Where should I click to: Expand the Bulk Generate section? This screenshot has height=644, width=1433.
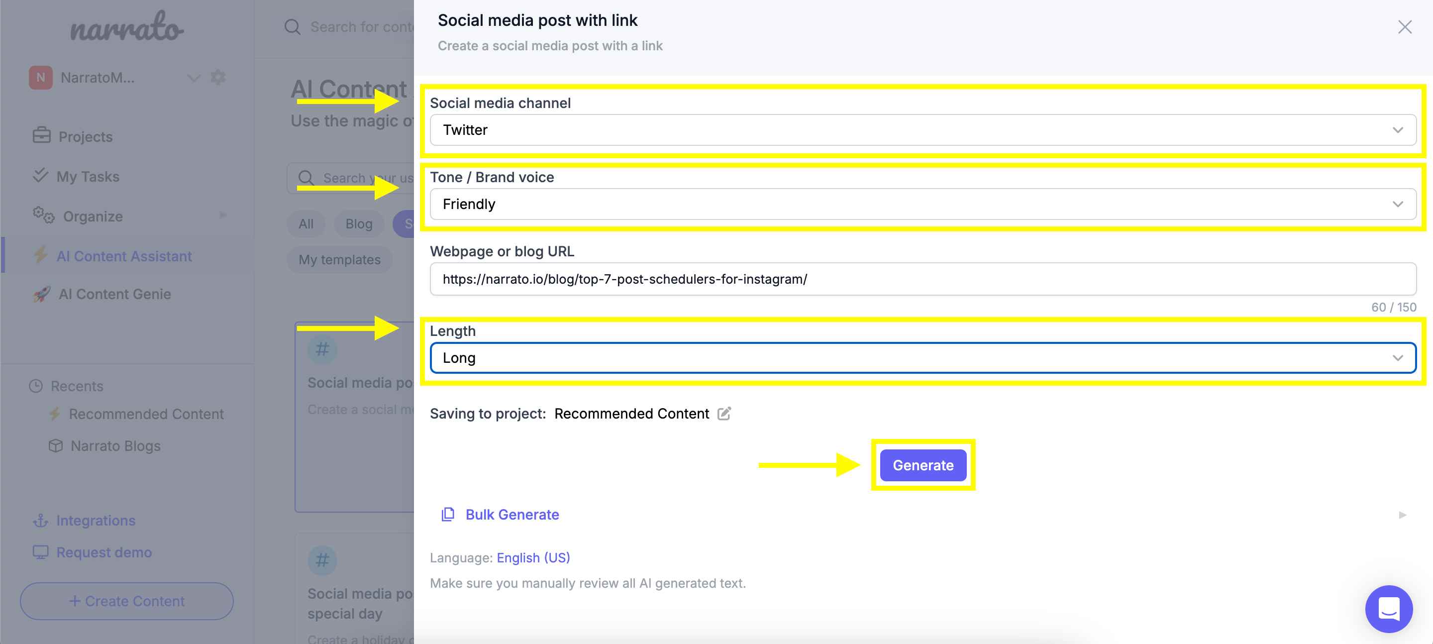coord(922,515)
